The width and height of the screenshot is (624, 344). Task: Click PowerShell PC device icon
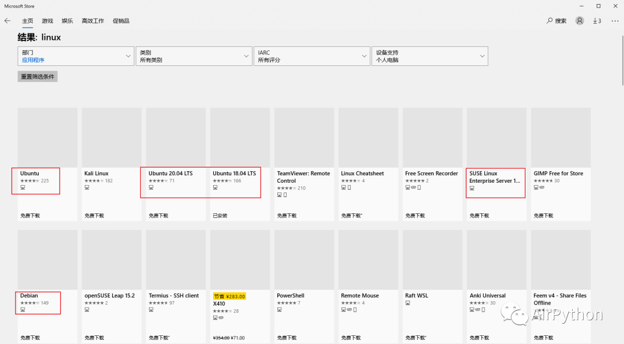(280, 309)
